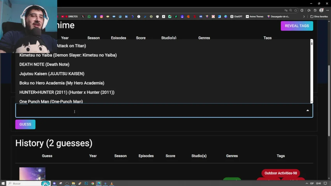Click the History (2 guesses) heading
331x186 pixels.
(x=54, y=143)
